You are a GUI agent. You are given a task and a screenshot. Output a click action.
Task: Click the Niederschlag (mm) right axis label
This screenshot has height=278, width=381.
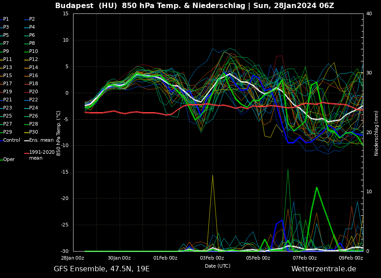[x=377, y=133]
